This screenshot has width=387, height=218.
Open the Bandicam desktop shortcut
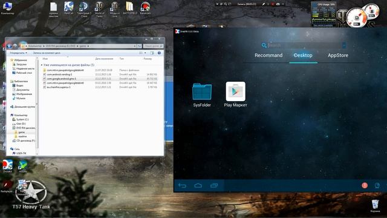(145, 8)
